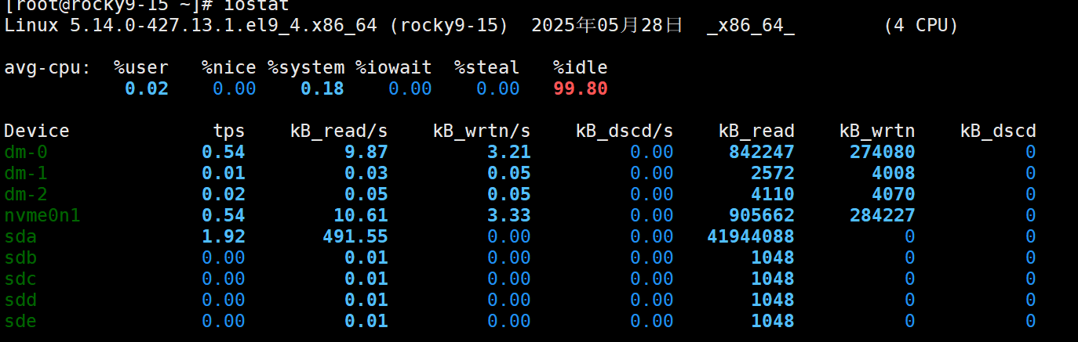Click the dm-2 device name
The height and width of the screenshot is (342, 1078).
(26, 194)
